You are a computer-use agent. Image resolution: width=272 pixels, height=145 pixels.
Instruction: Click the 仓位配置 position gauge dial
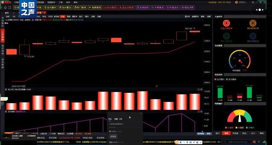pyautogui.click(x=239, y=59)
